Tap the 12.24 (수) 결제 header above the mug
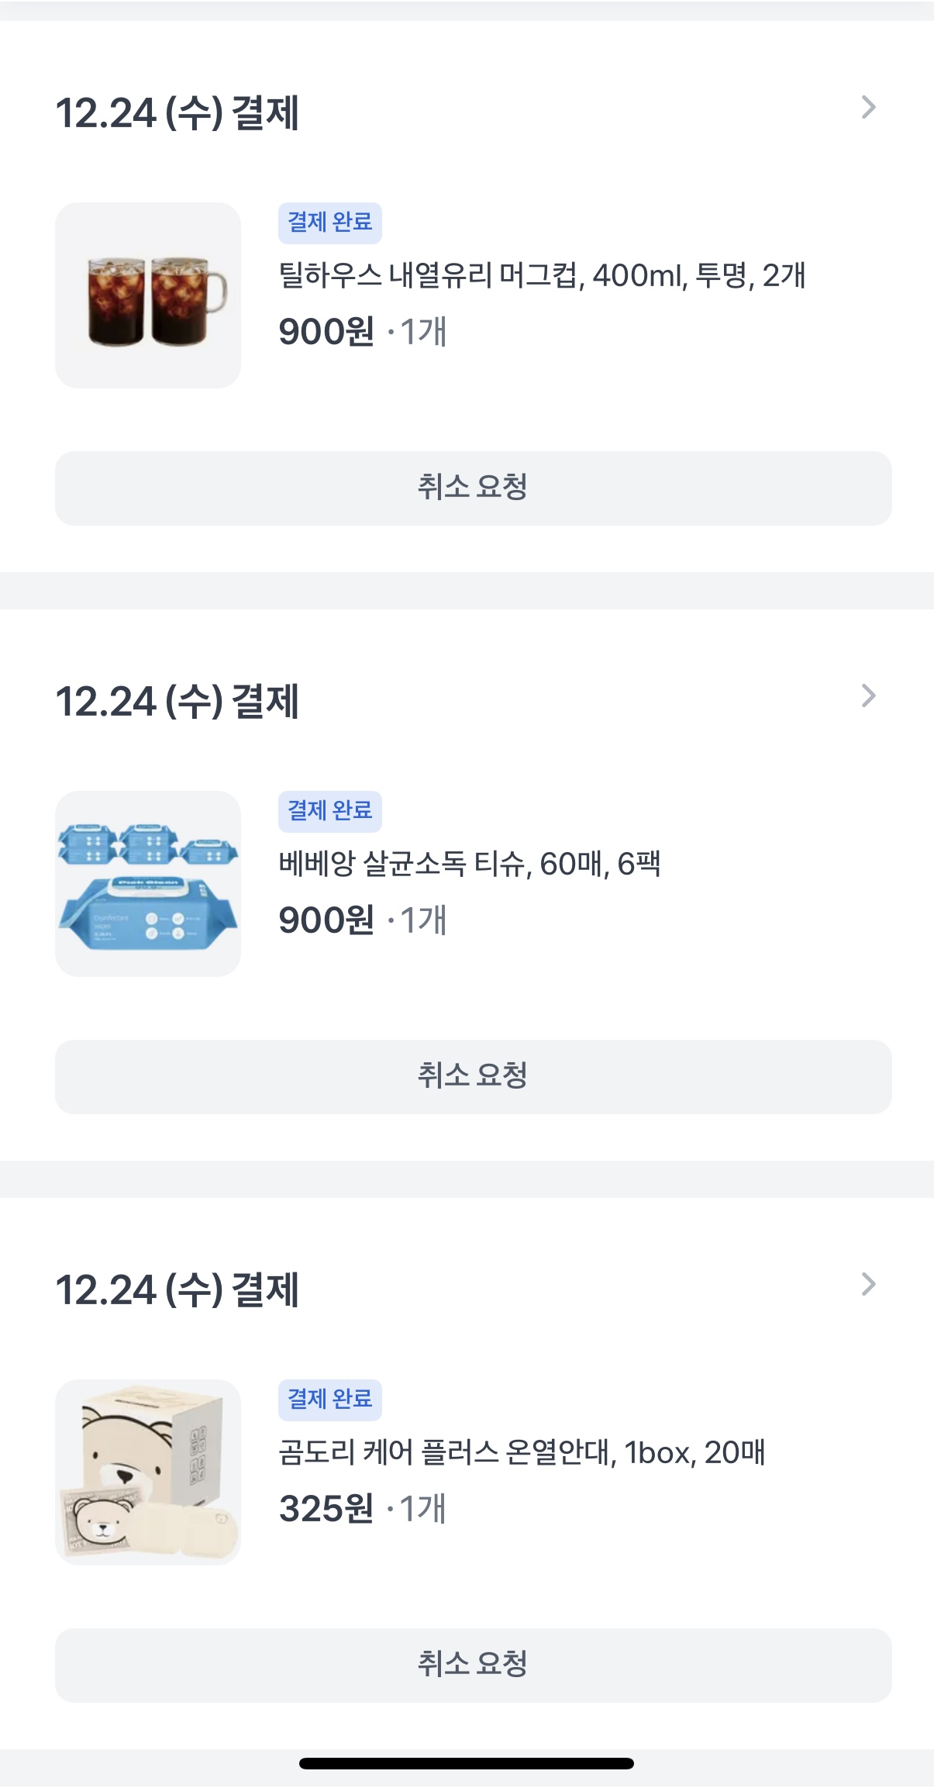Image resolution: width=934 pixels, height=1788 pixels. tap(177, 113)
